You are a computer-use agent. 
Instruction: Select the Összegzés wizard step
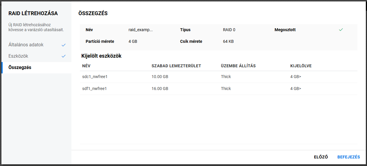click(20, 68)
